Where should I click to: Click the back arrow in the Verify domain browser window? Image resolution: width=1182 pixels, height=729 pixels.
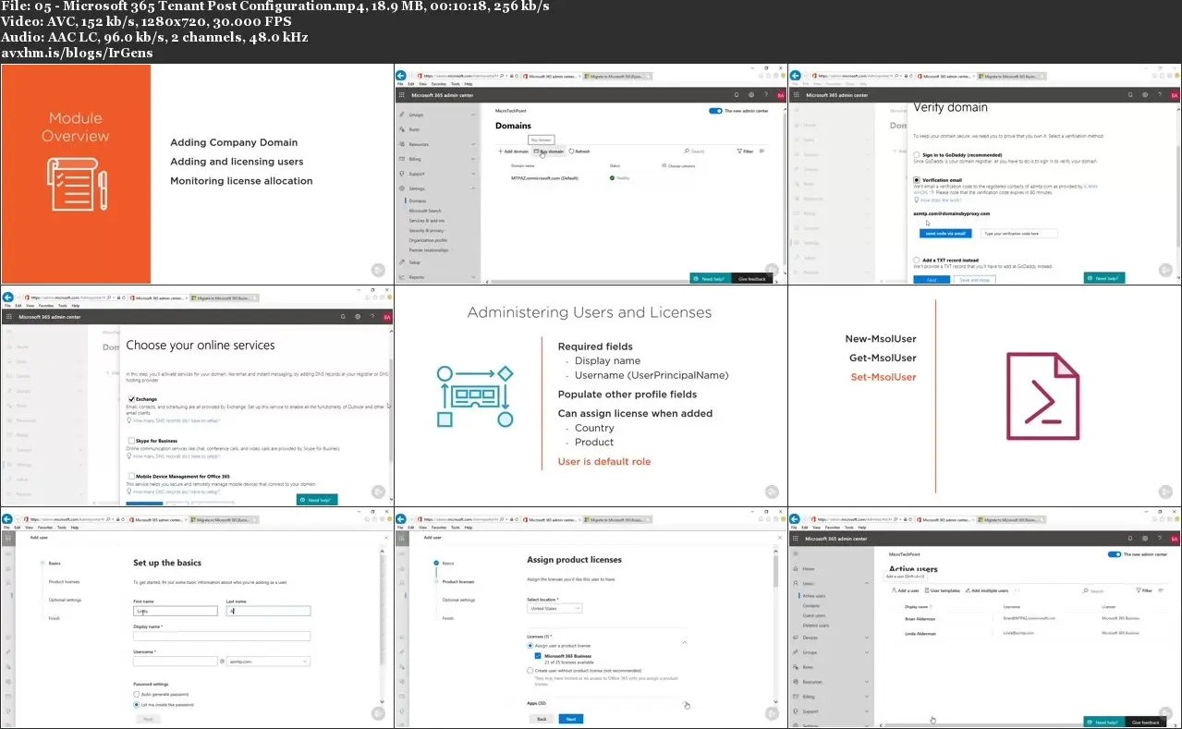[x=796, y=75]
